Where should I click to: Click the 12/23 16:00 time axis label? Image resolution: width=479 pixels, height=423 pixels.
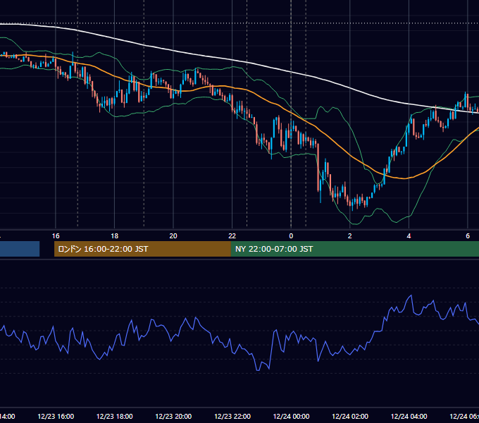coord(56,416)
